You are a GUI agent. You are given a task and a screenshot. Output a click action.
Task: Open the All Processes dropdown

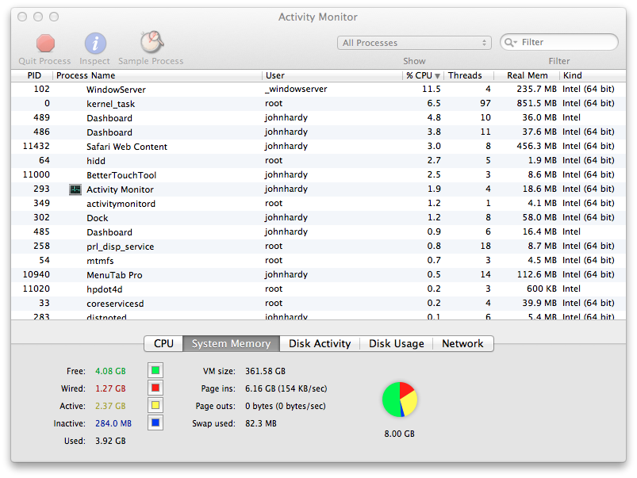click(414, 43)
